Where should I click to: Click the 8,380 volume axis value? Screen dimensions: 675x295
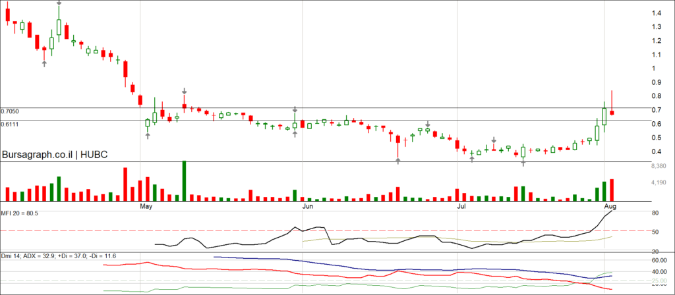[x=659, y=166]
